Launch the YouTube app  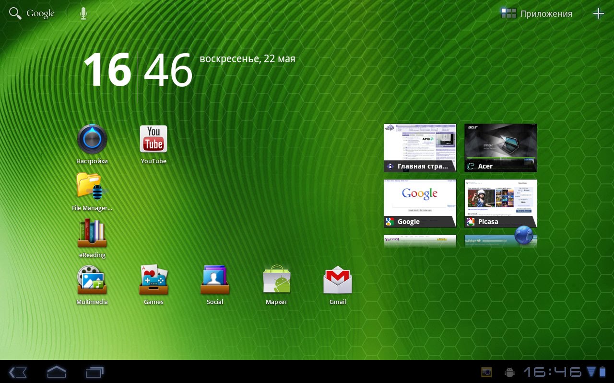click(153, 139)
